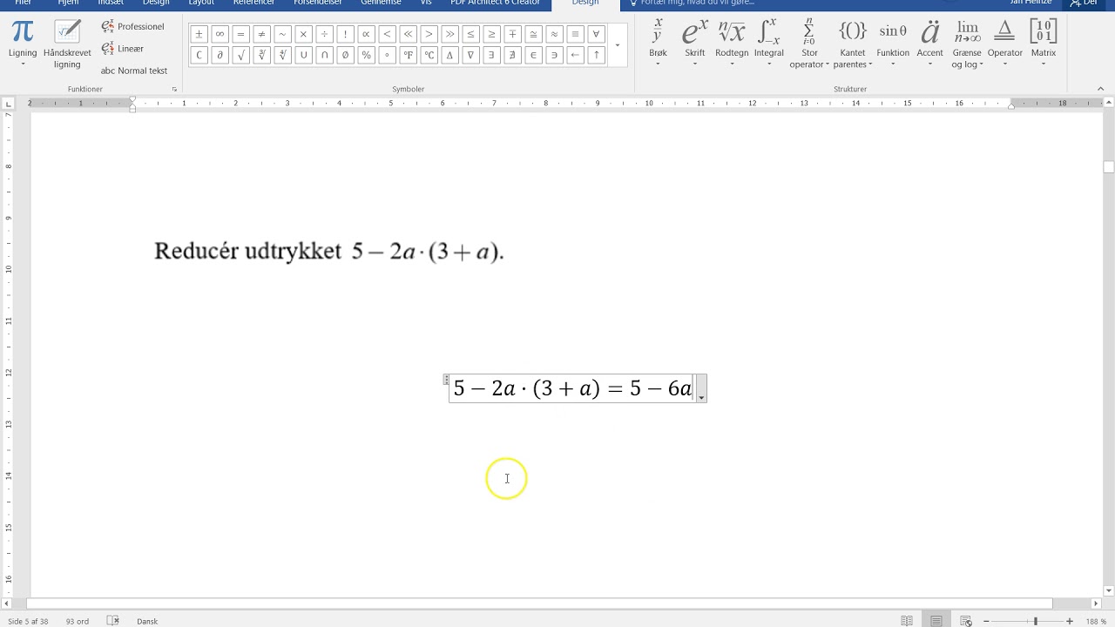The image size is (1115, 627).
Task: Insert the proportional-to ∝ symbol
Action: click(x=366, y=35)
